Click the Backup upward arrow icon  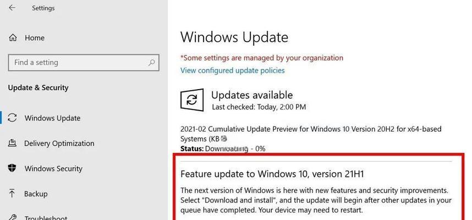tap(12, 194)
